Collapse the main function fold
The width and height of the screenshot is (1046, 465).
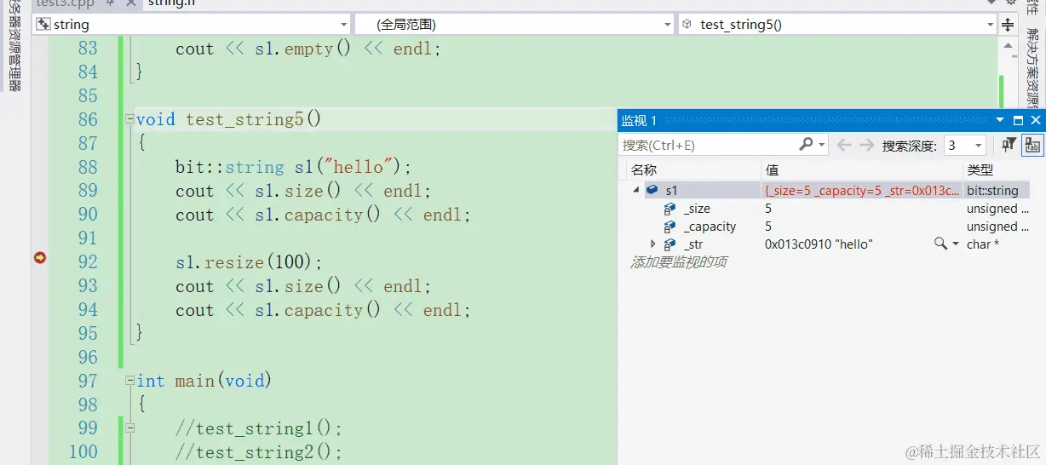coord(129,381)
